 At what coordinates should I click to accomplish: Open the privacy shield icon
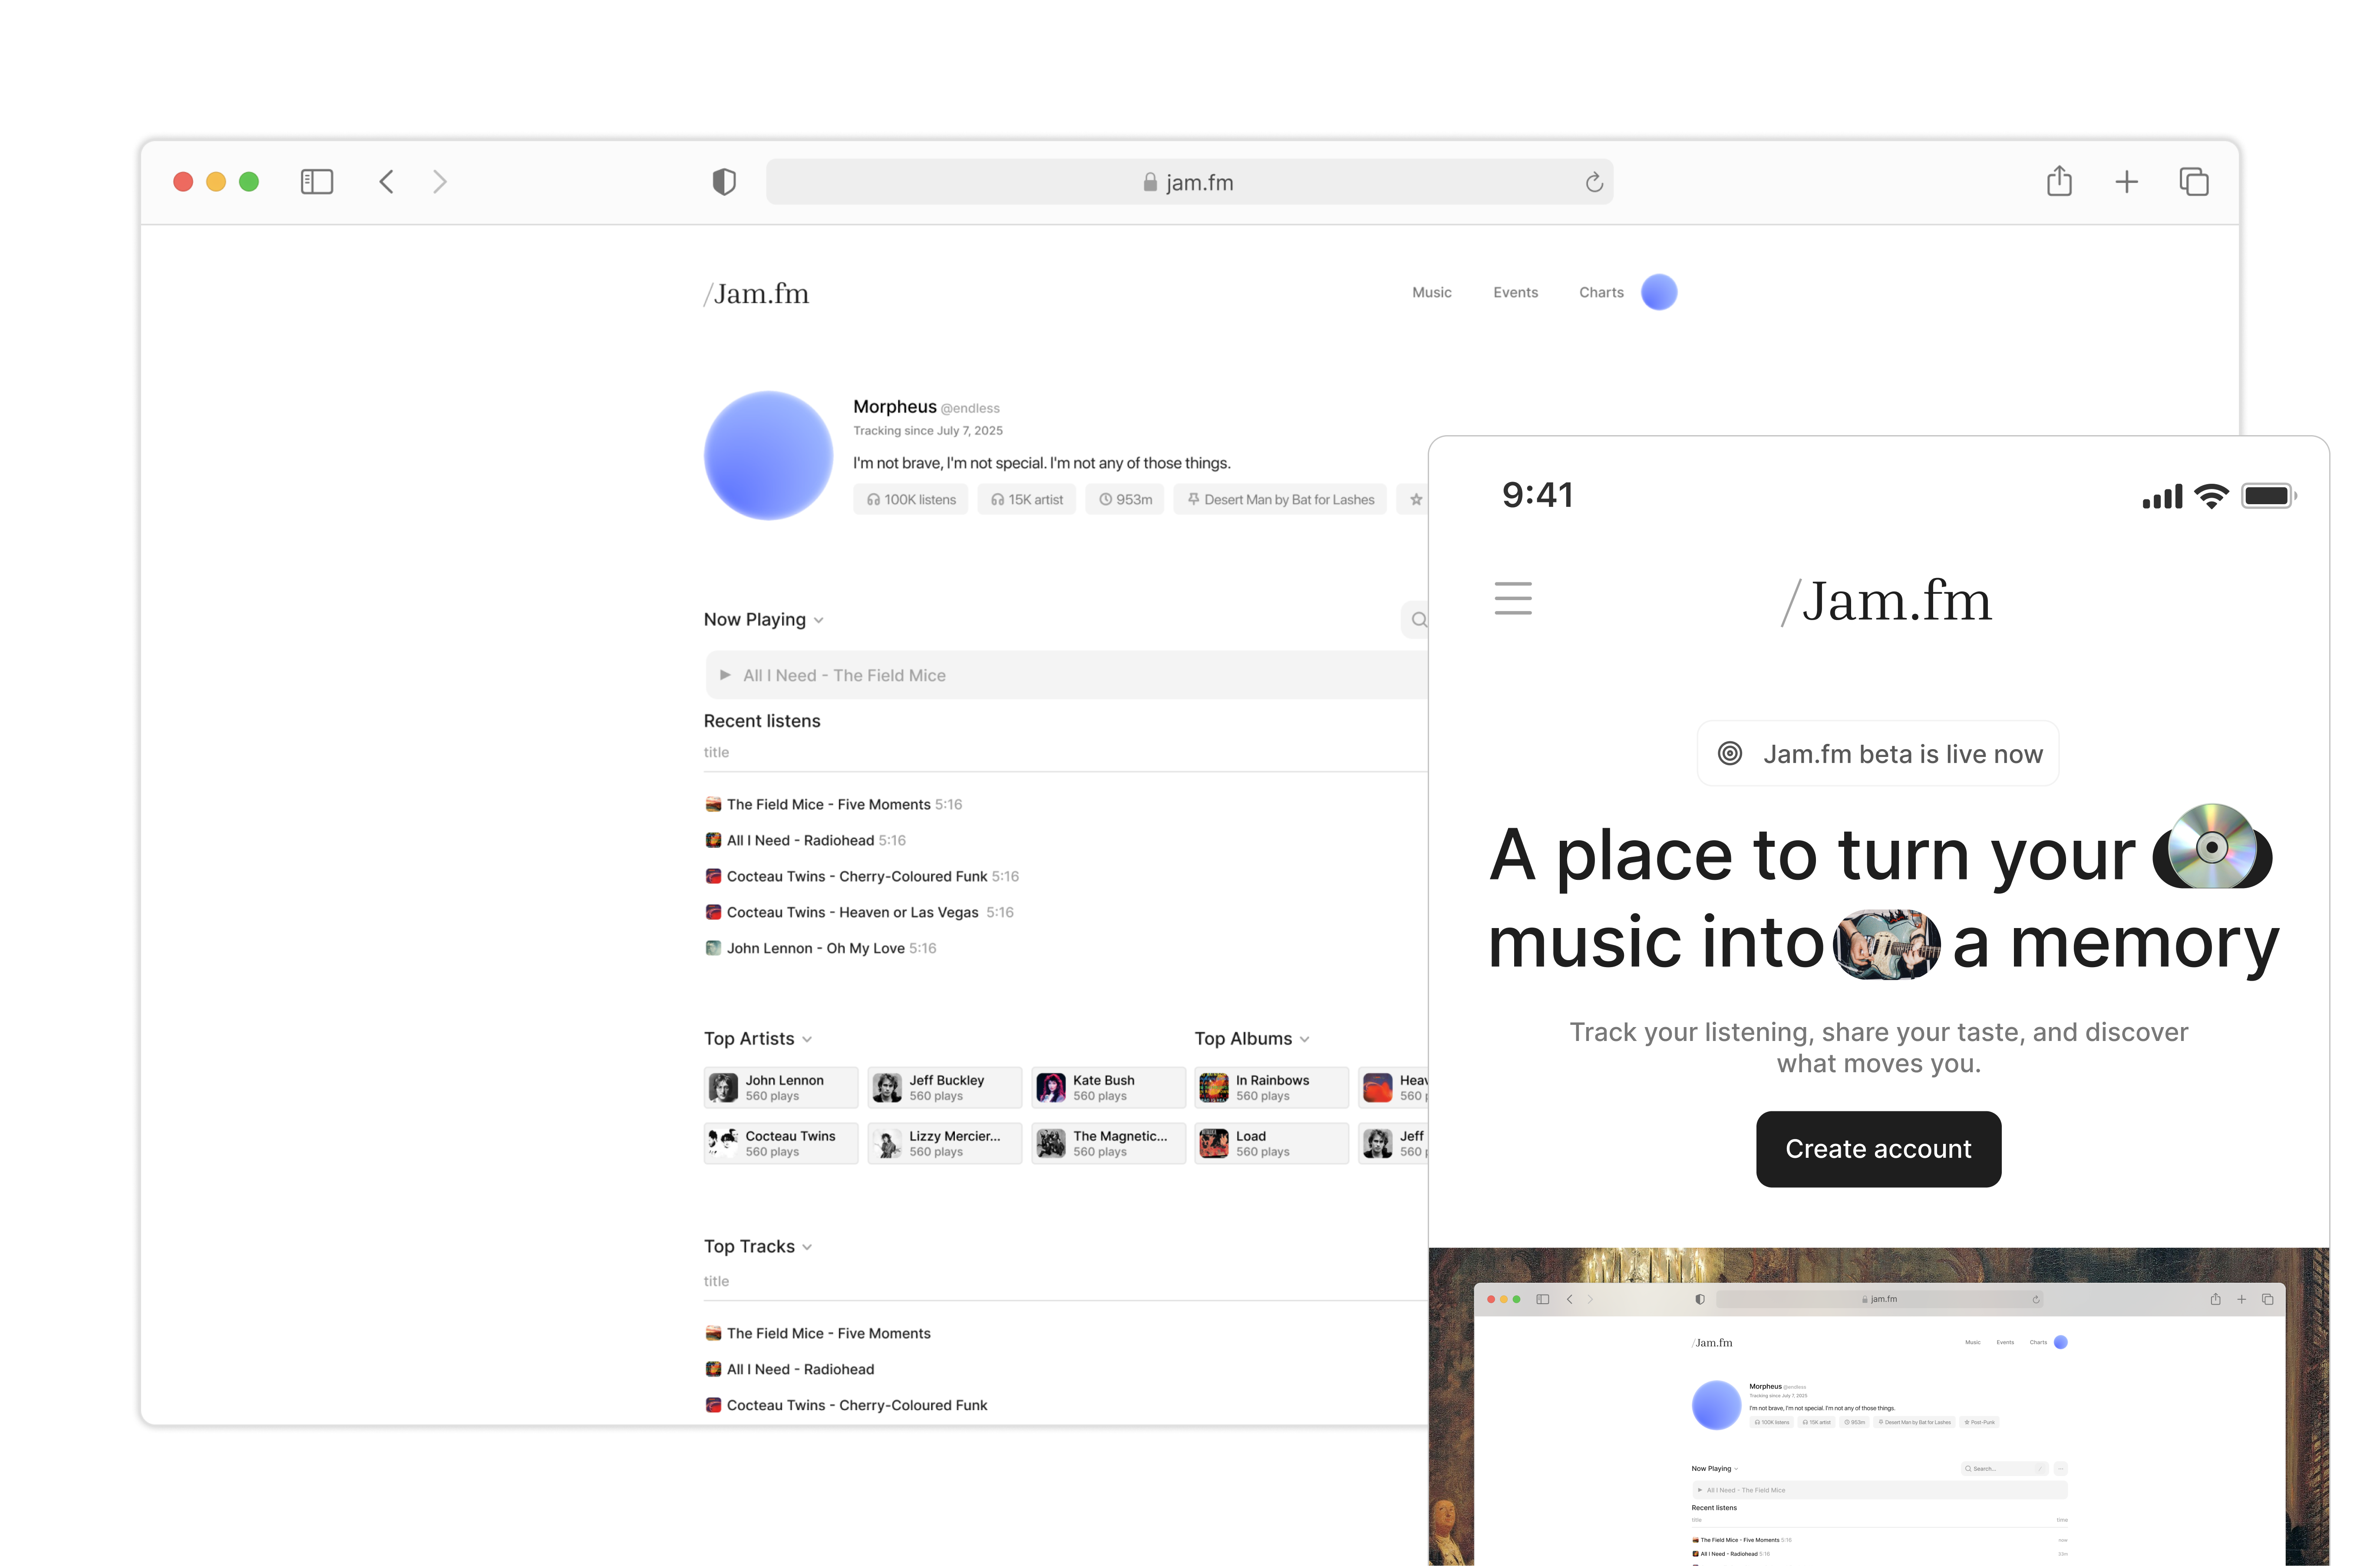pyautogui.click(x=724, y=181)
